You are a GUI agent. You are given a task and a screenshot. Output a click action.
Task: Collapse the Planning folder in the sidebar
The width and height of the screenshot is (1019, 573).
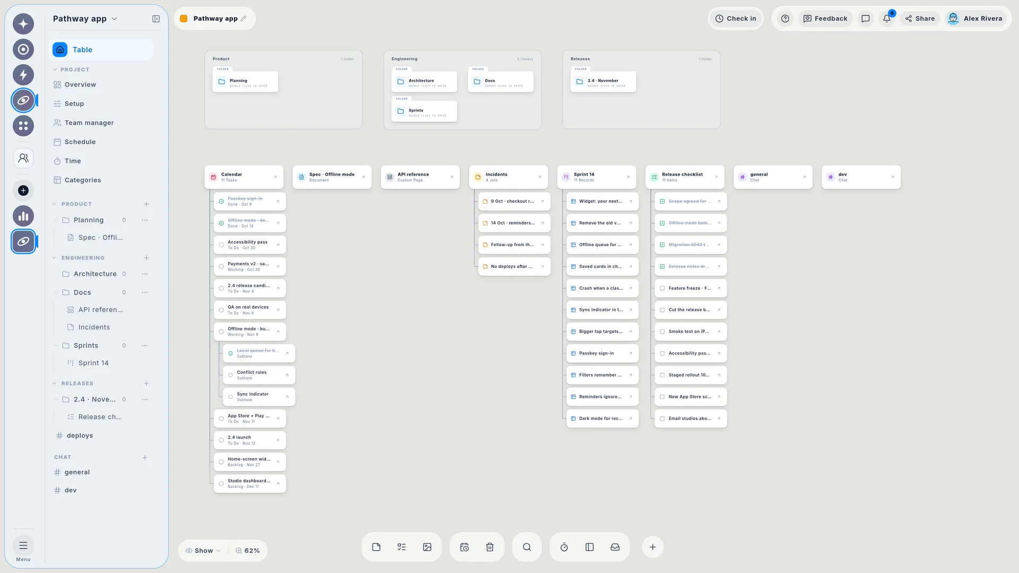56,220
